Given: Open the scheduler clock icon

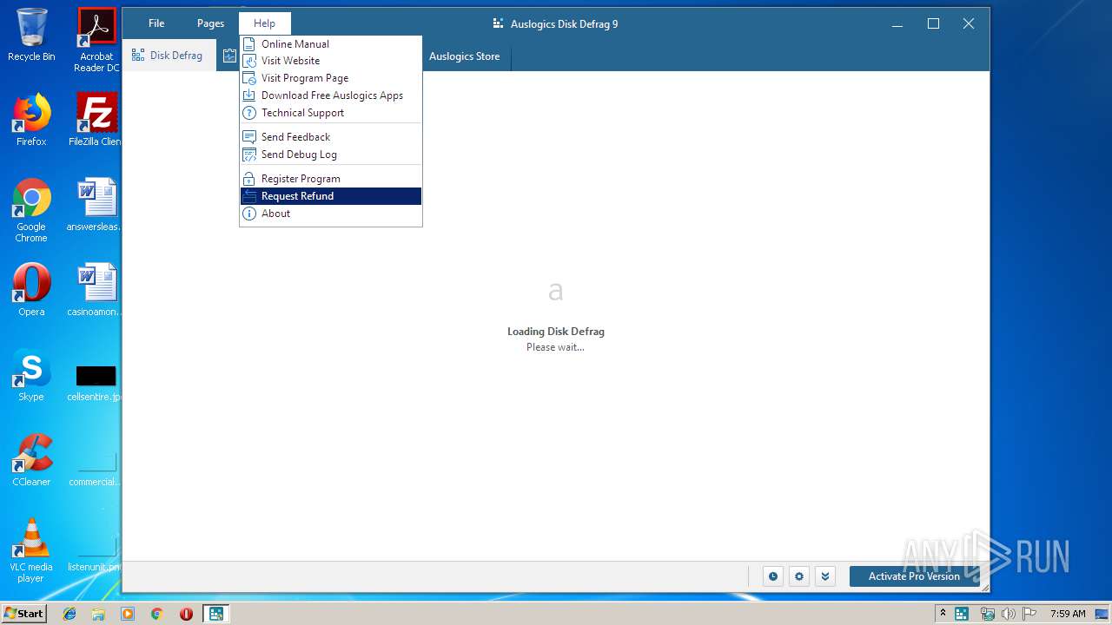Looking at the screenshot, I should (772, 576).
